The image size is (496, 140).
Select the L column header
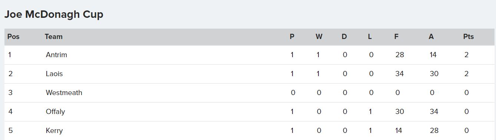[x=370, y=36]
